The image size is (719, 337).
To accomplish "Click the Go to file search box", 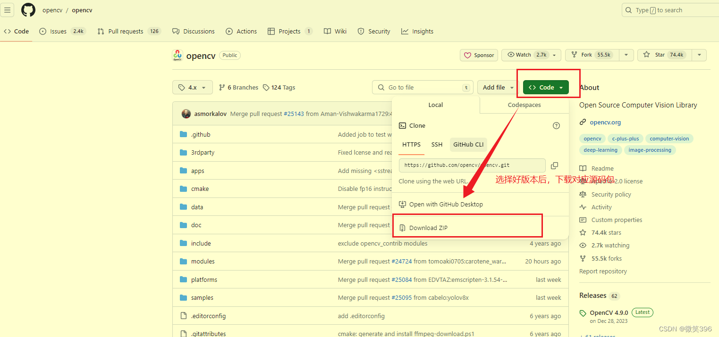I will point(423,88).
